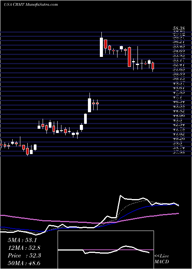Click the 52.41 price axis label
Image resolution: width=192 pixels, height=269 pixels.
click(179, 65)
